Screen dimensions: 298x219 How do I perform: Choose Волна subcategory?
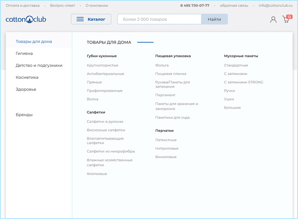coord(92,99)
